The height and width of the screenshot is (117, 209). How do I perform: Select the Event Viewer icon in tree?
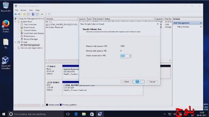pos(22,27)
